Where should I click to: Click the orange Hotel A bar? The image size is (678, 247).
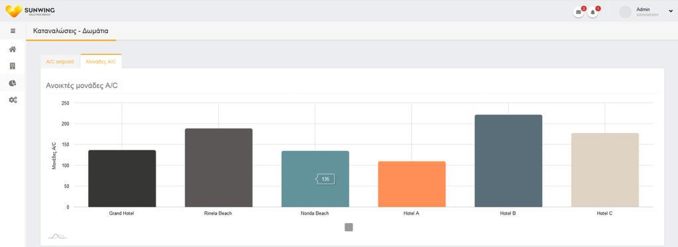point(412,184)
